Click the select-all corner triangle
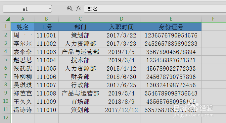 (x=8, y=19)
